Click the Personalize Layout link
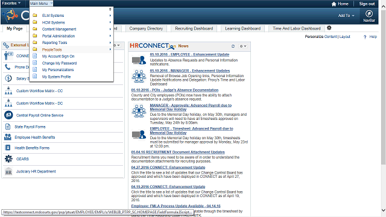The width and height of the screenshot is (386, 217). click(x=344, y=37)
